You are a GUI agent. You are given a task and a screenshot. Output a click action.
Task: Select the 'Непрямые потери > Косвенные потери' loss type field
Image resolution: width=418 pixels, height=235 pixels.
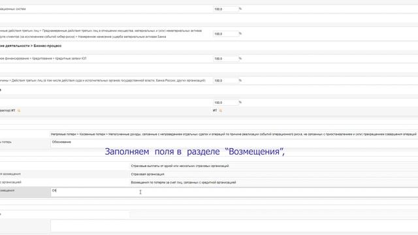pyautogui.click(x=234, y=134)
